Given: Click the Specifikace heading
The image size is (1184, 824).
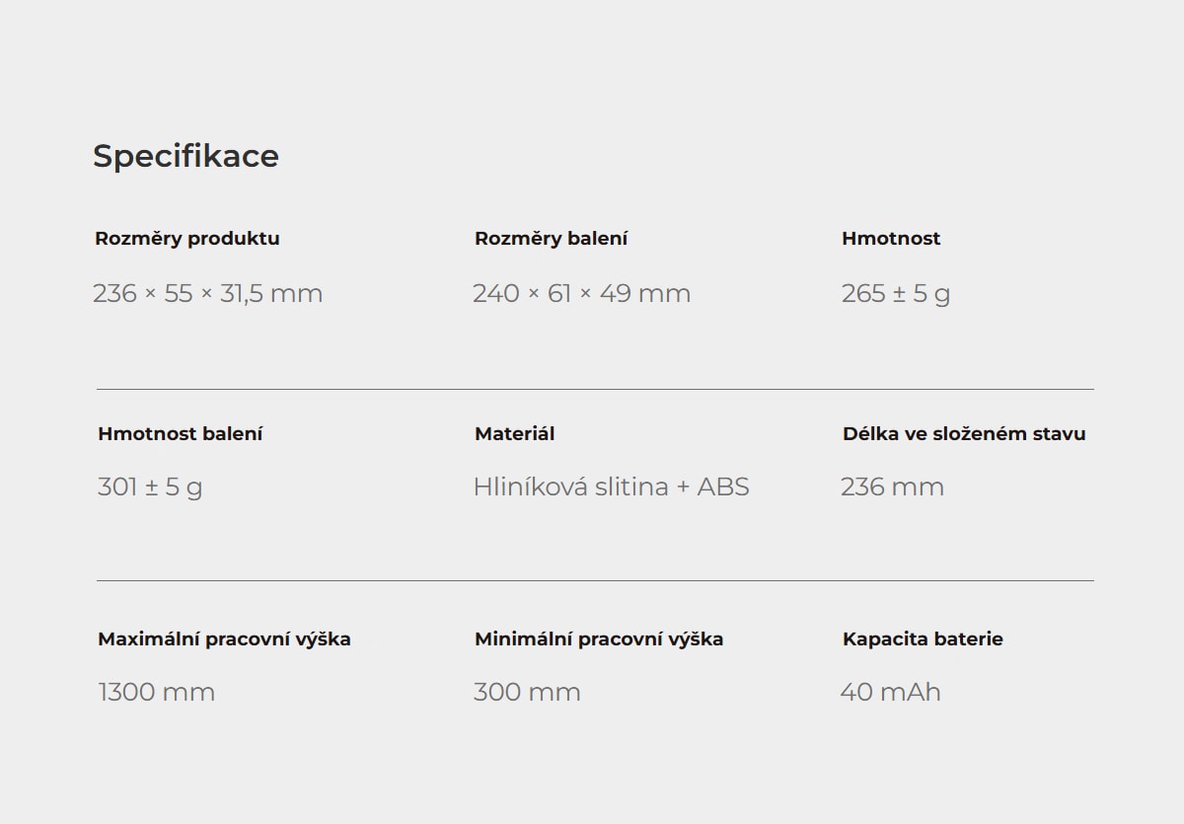Looking at the screenshot, I should point(185,157).
